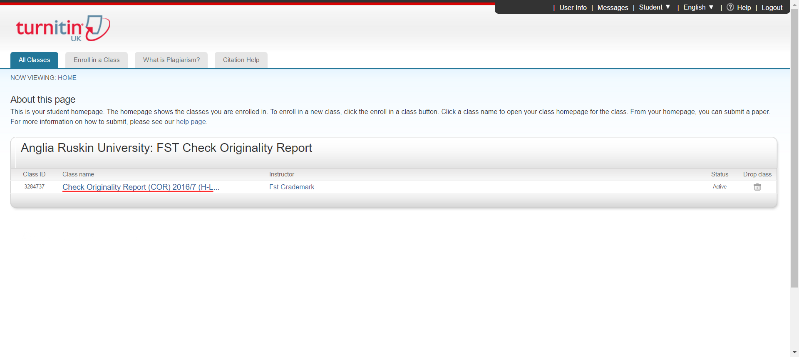Click the Help question mark icon
The height and width of the screenshot is (357, 799).
pyautogui.click(x=730, y=7)
